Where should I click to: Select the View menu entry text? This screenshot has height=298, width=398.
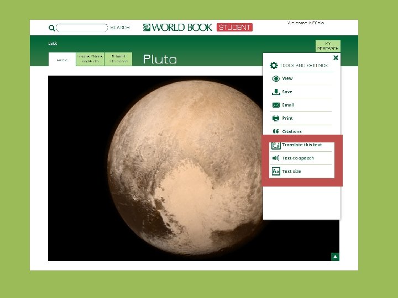287,78
